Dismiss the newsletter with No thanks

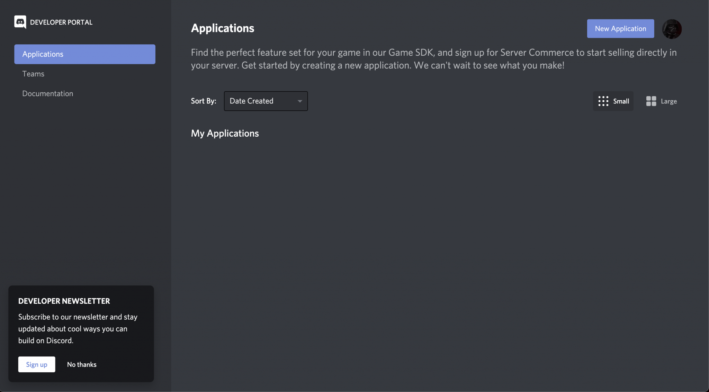(x=82, y=364)
